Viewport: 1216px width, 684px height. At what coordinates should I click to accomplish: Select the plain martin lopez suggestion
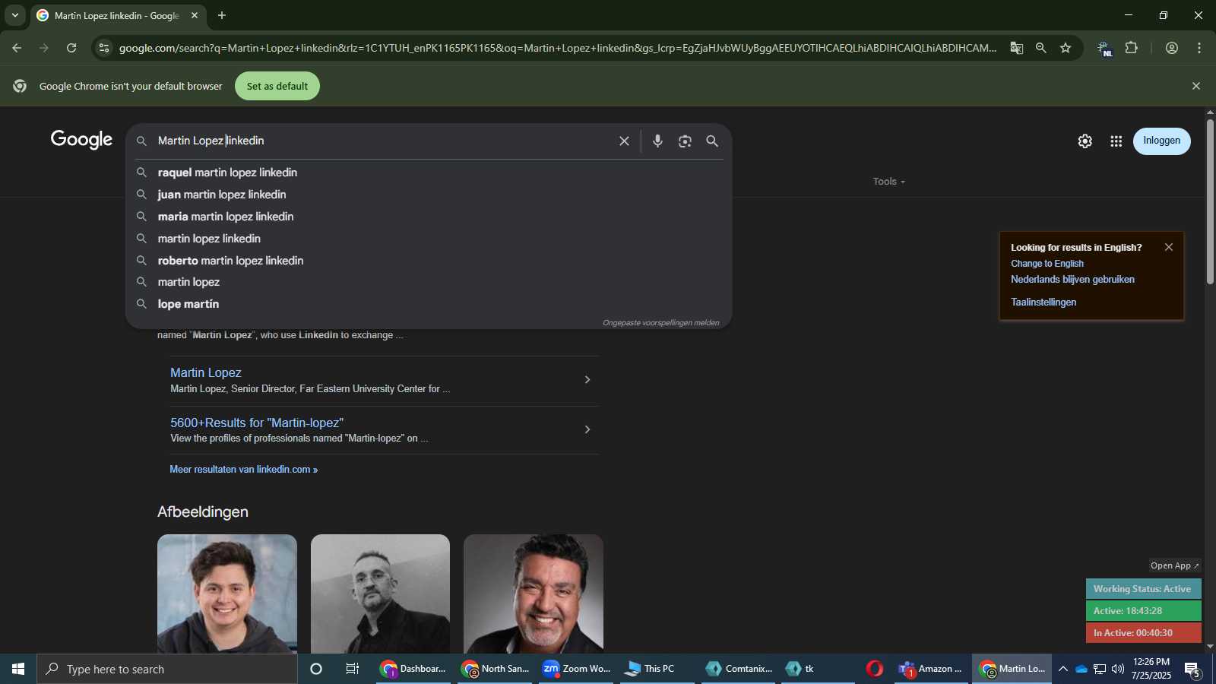429,282
